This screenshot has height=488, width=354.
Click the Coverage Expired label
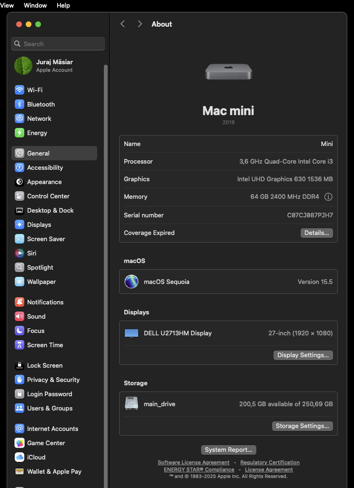[149, 233]
